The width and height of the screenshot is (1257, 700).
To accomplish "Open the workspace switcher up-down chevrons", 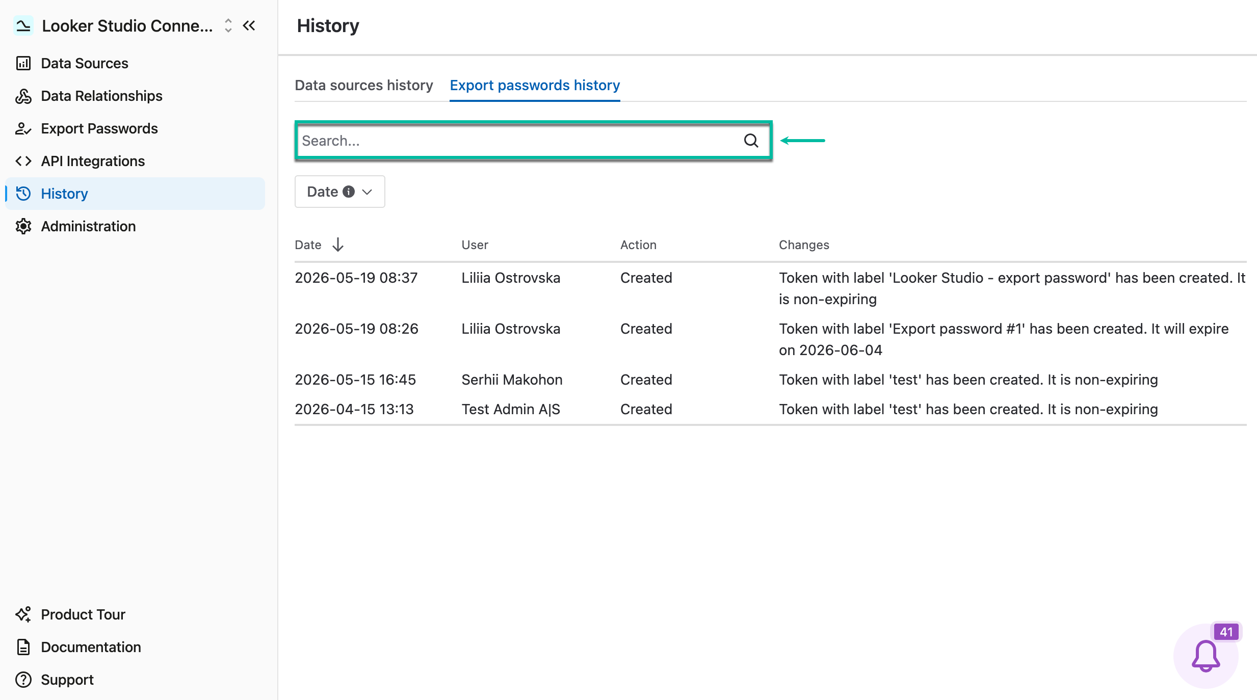I will [228, 25].
